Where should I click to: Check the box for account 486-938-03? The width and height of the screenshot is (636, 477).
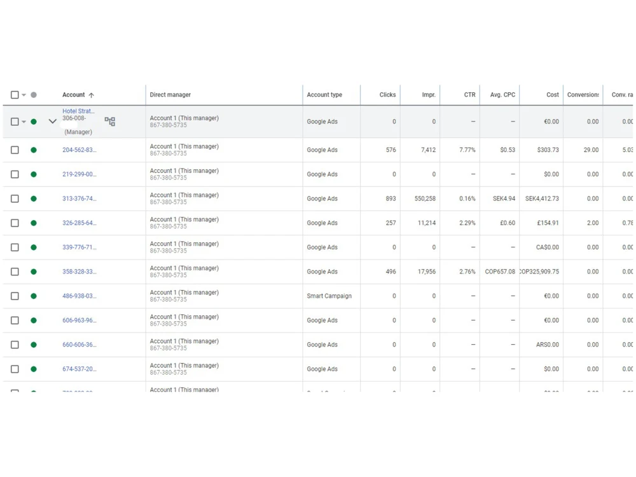point(15,296)
